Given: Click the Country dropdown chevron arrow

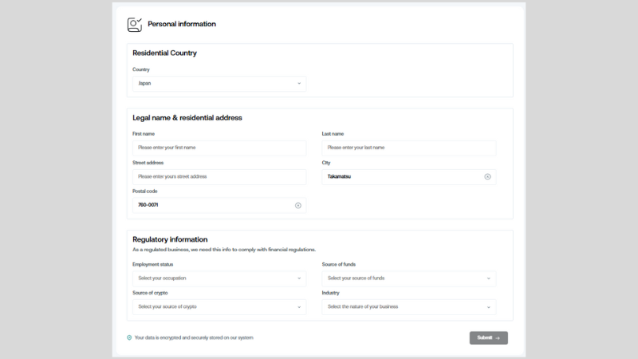Looking at the screenshot, I should [x=299, y=84].
